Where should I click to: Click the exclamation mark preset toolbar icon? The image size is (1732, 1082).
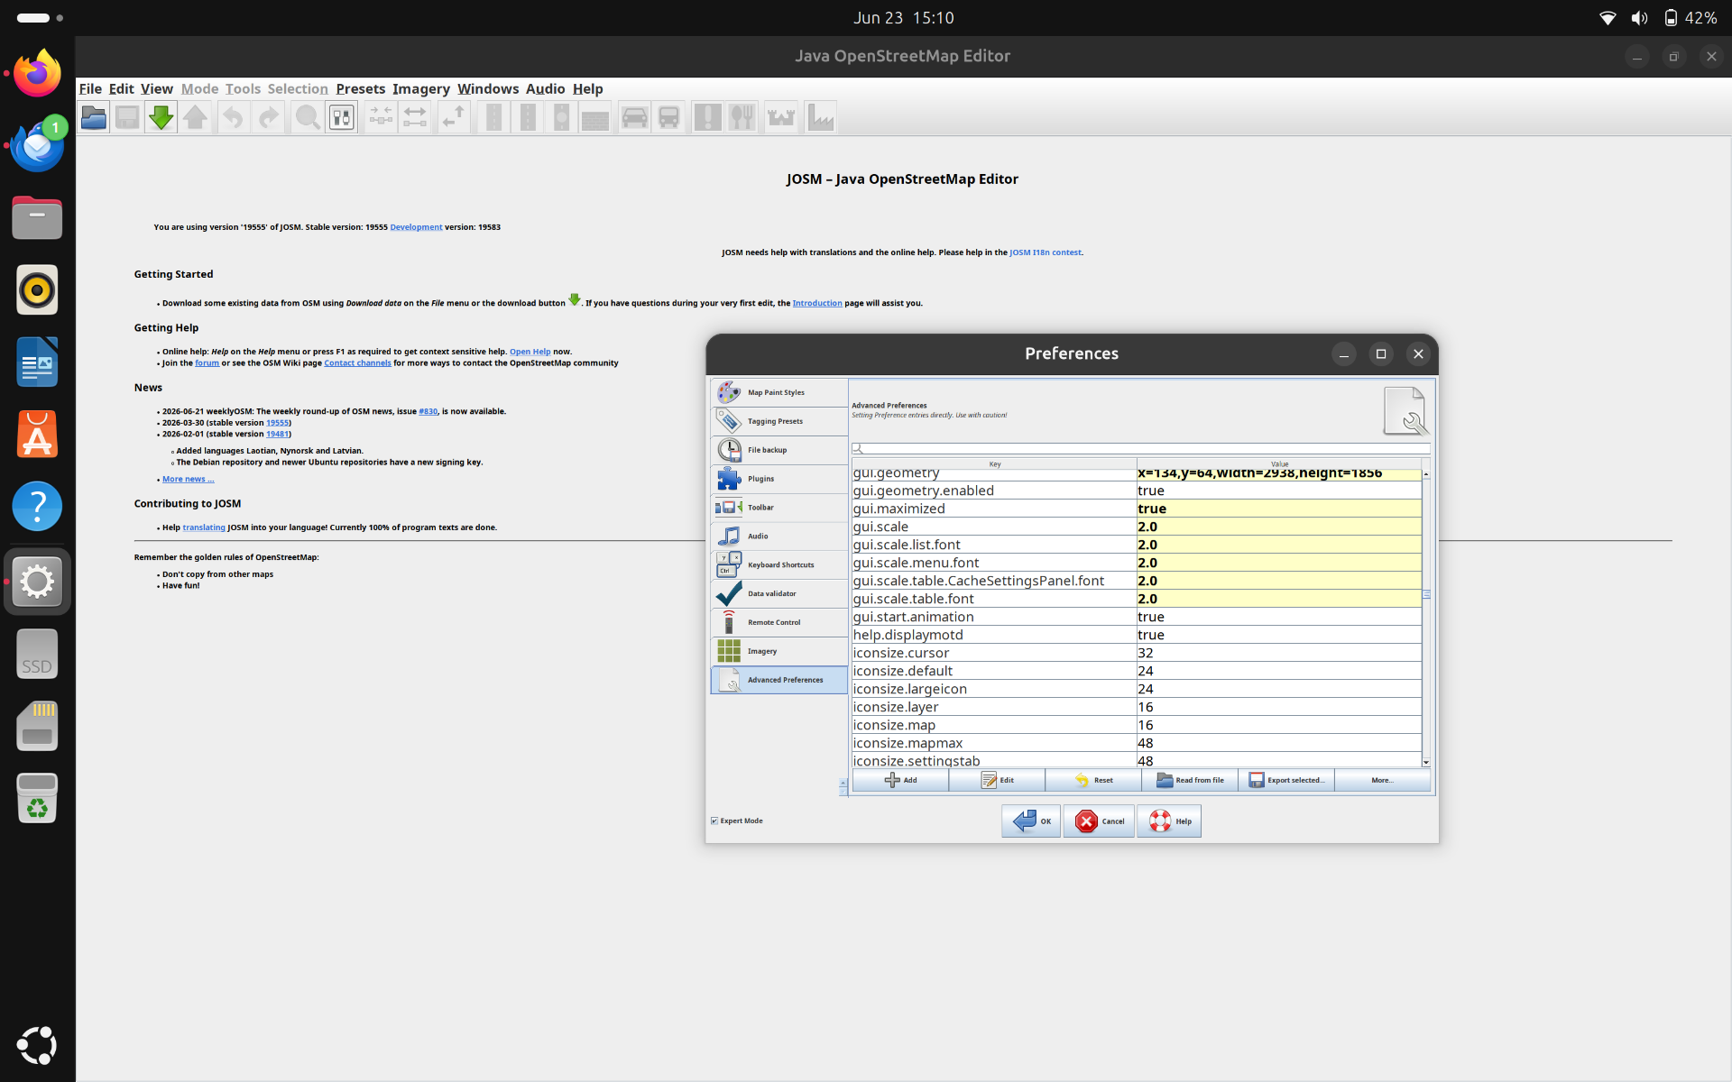pyautogui.click(x=708, y=117)
